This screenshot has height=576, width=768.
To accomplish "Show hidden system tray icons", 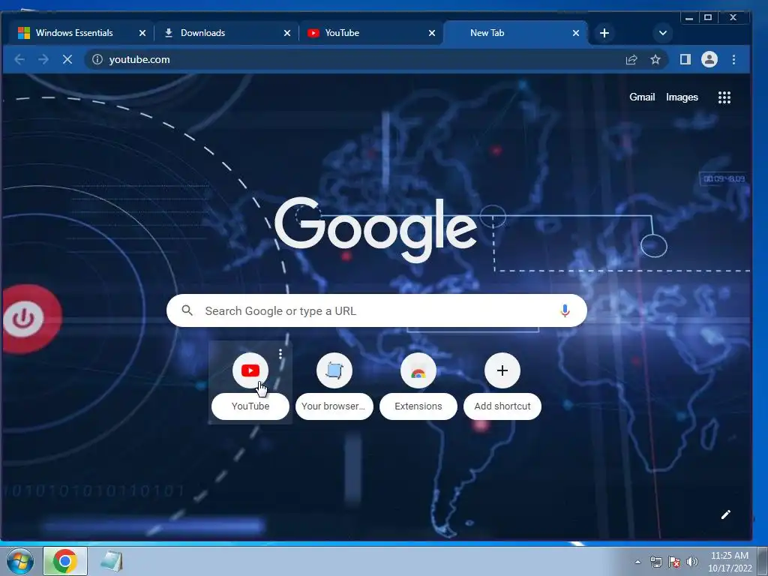I will tap(637, 562).
